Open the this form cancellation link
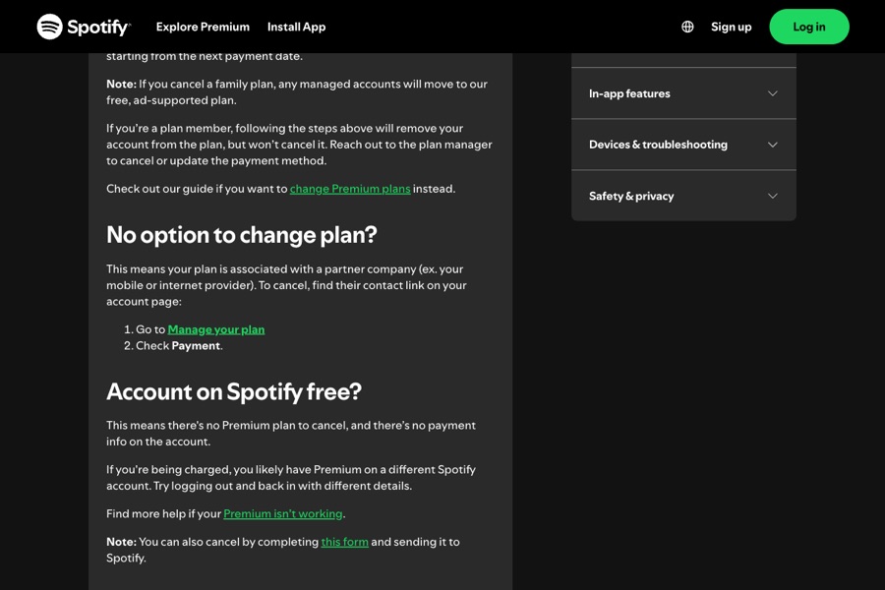This screenshot has height=590, width=885. pyautogui.click(x=344, y=542)
